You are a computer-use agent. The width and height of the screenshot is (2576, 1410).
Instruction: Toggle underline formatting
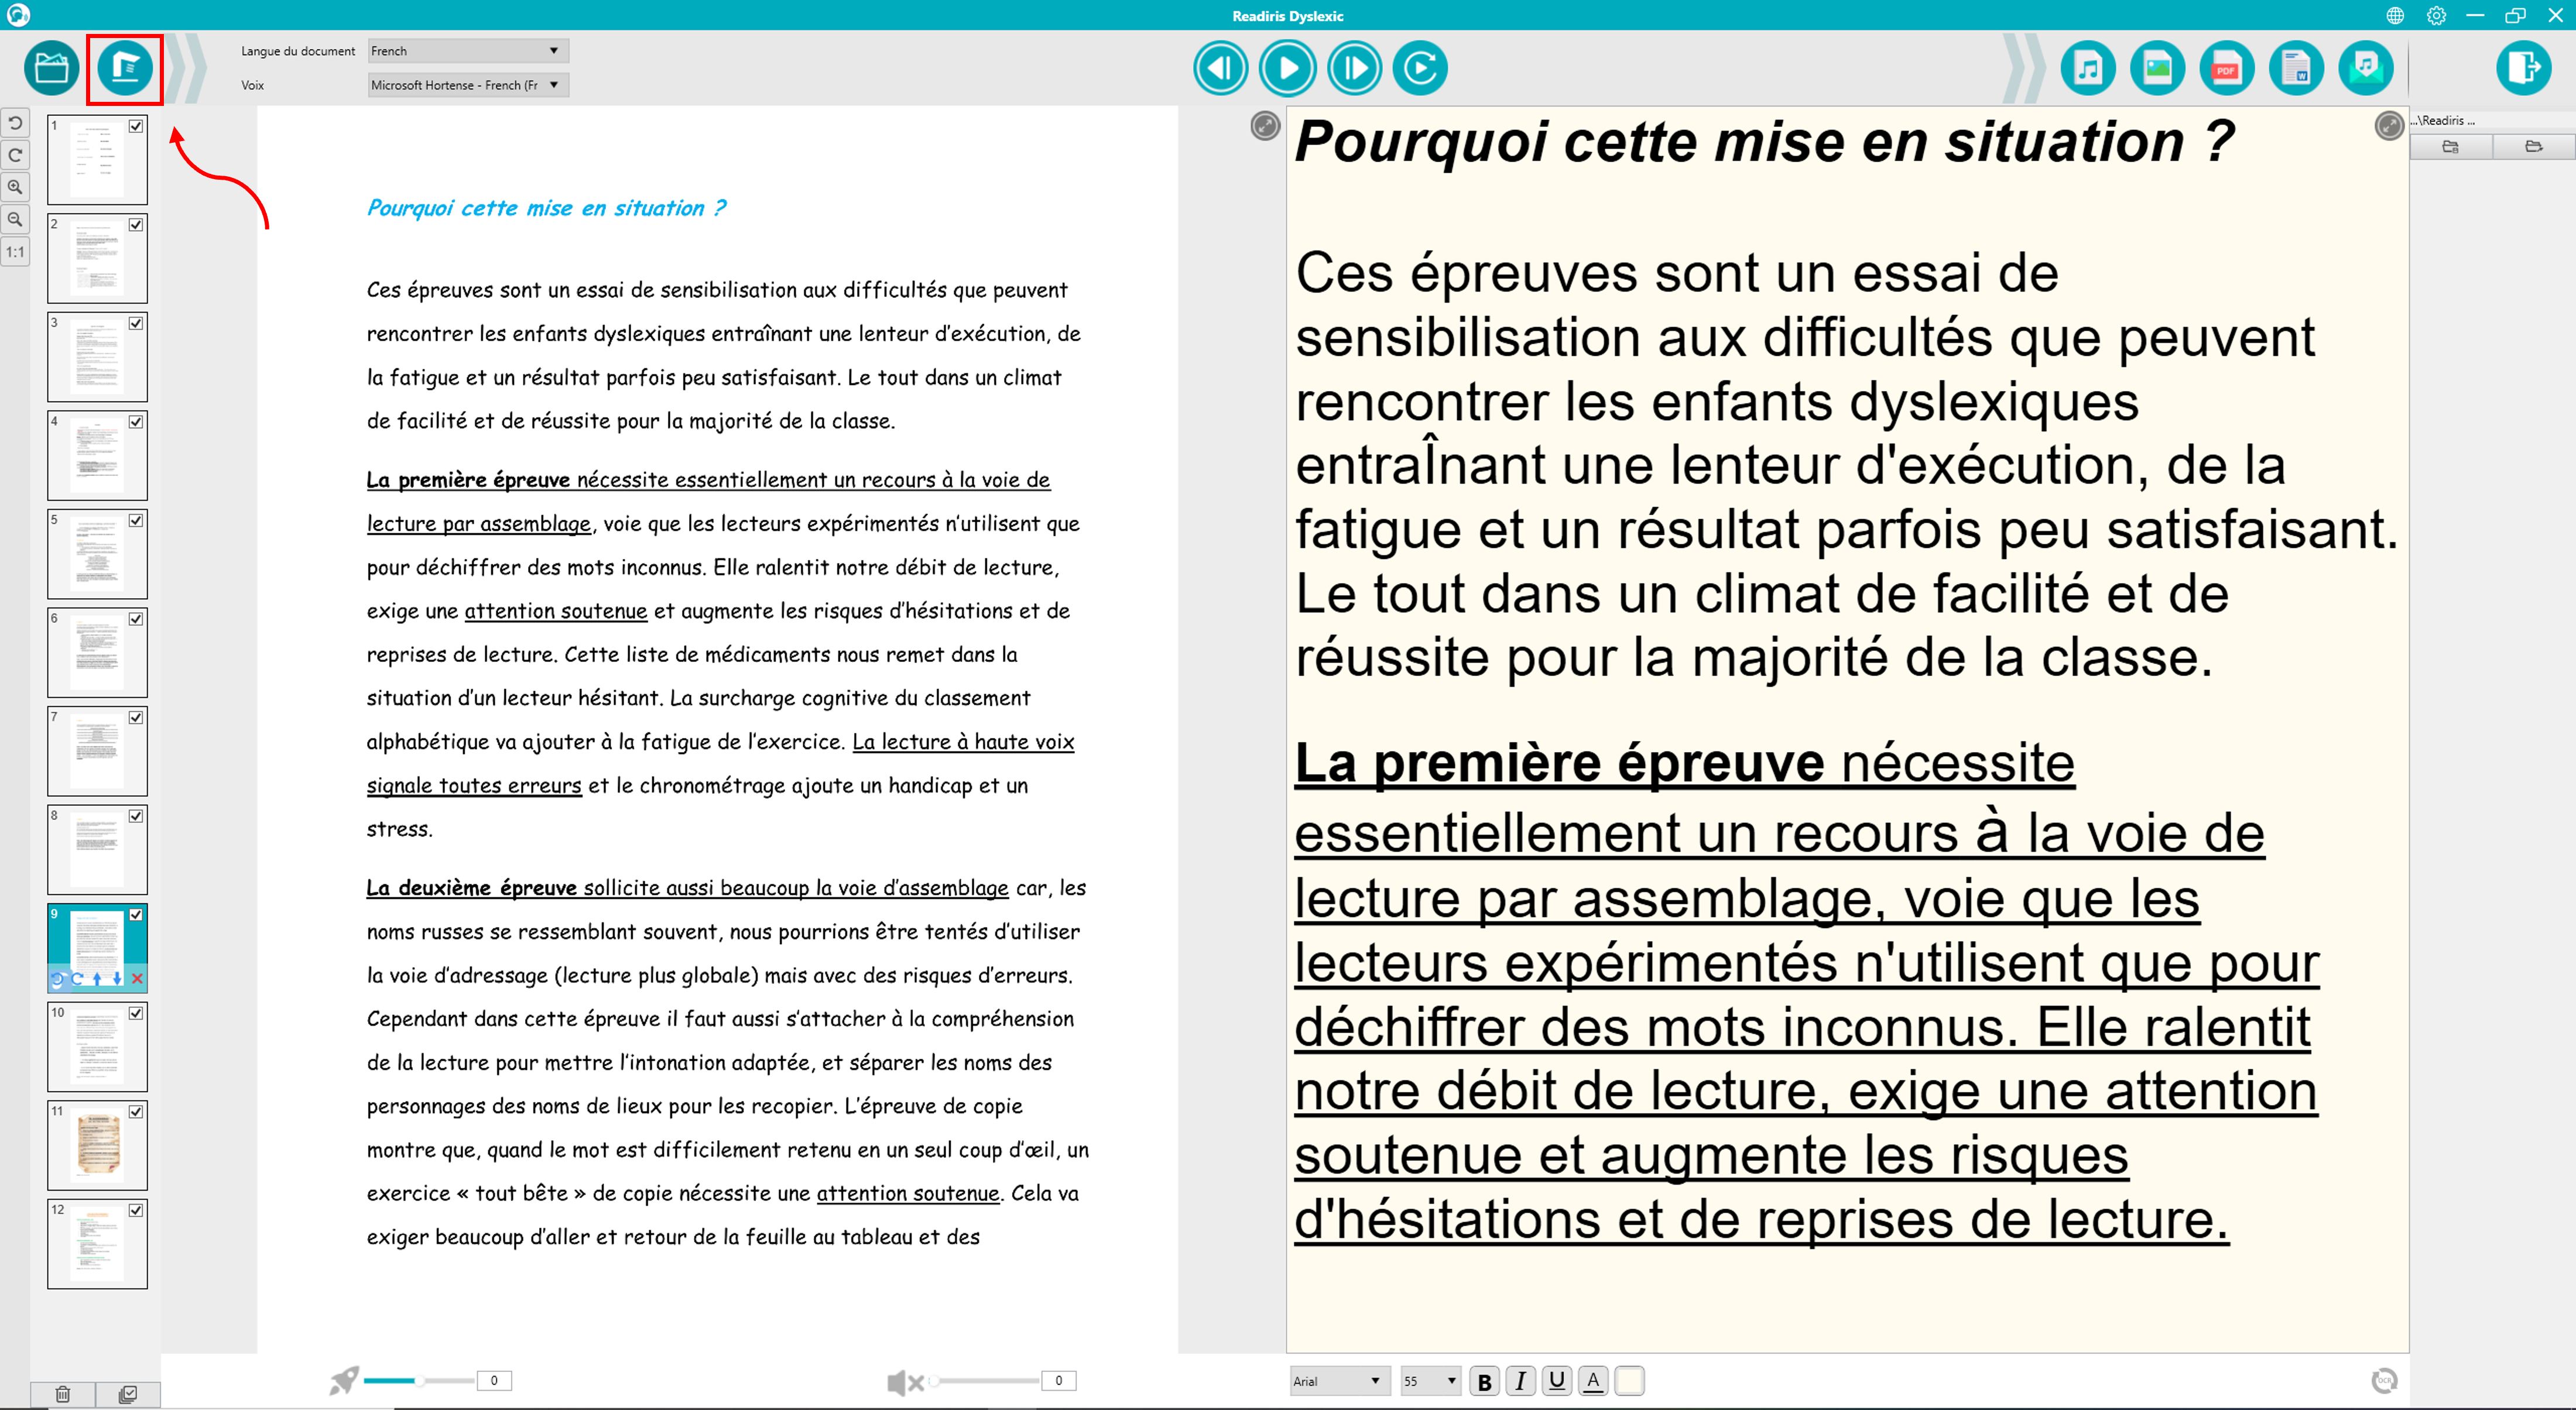[1556, 1381]
